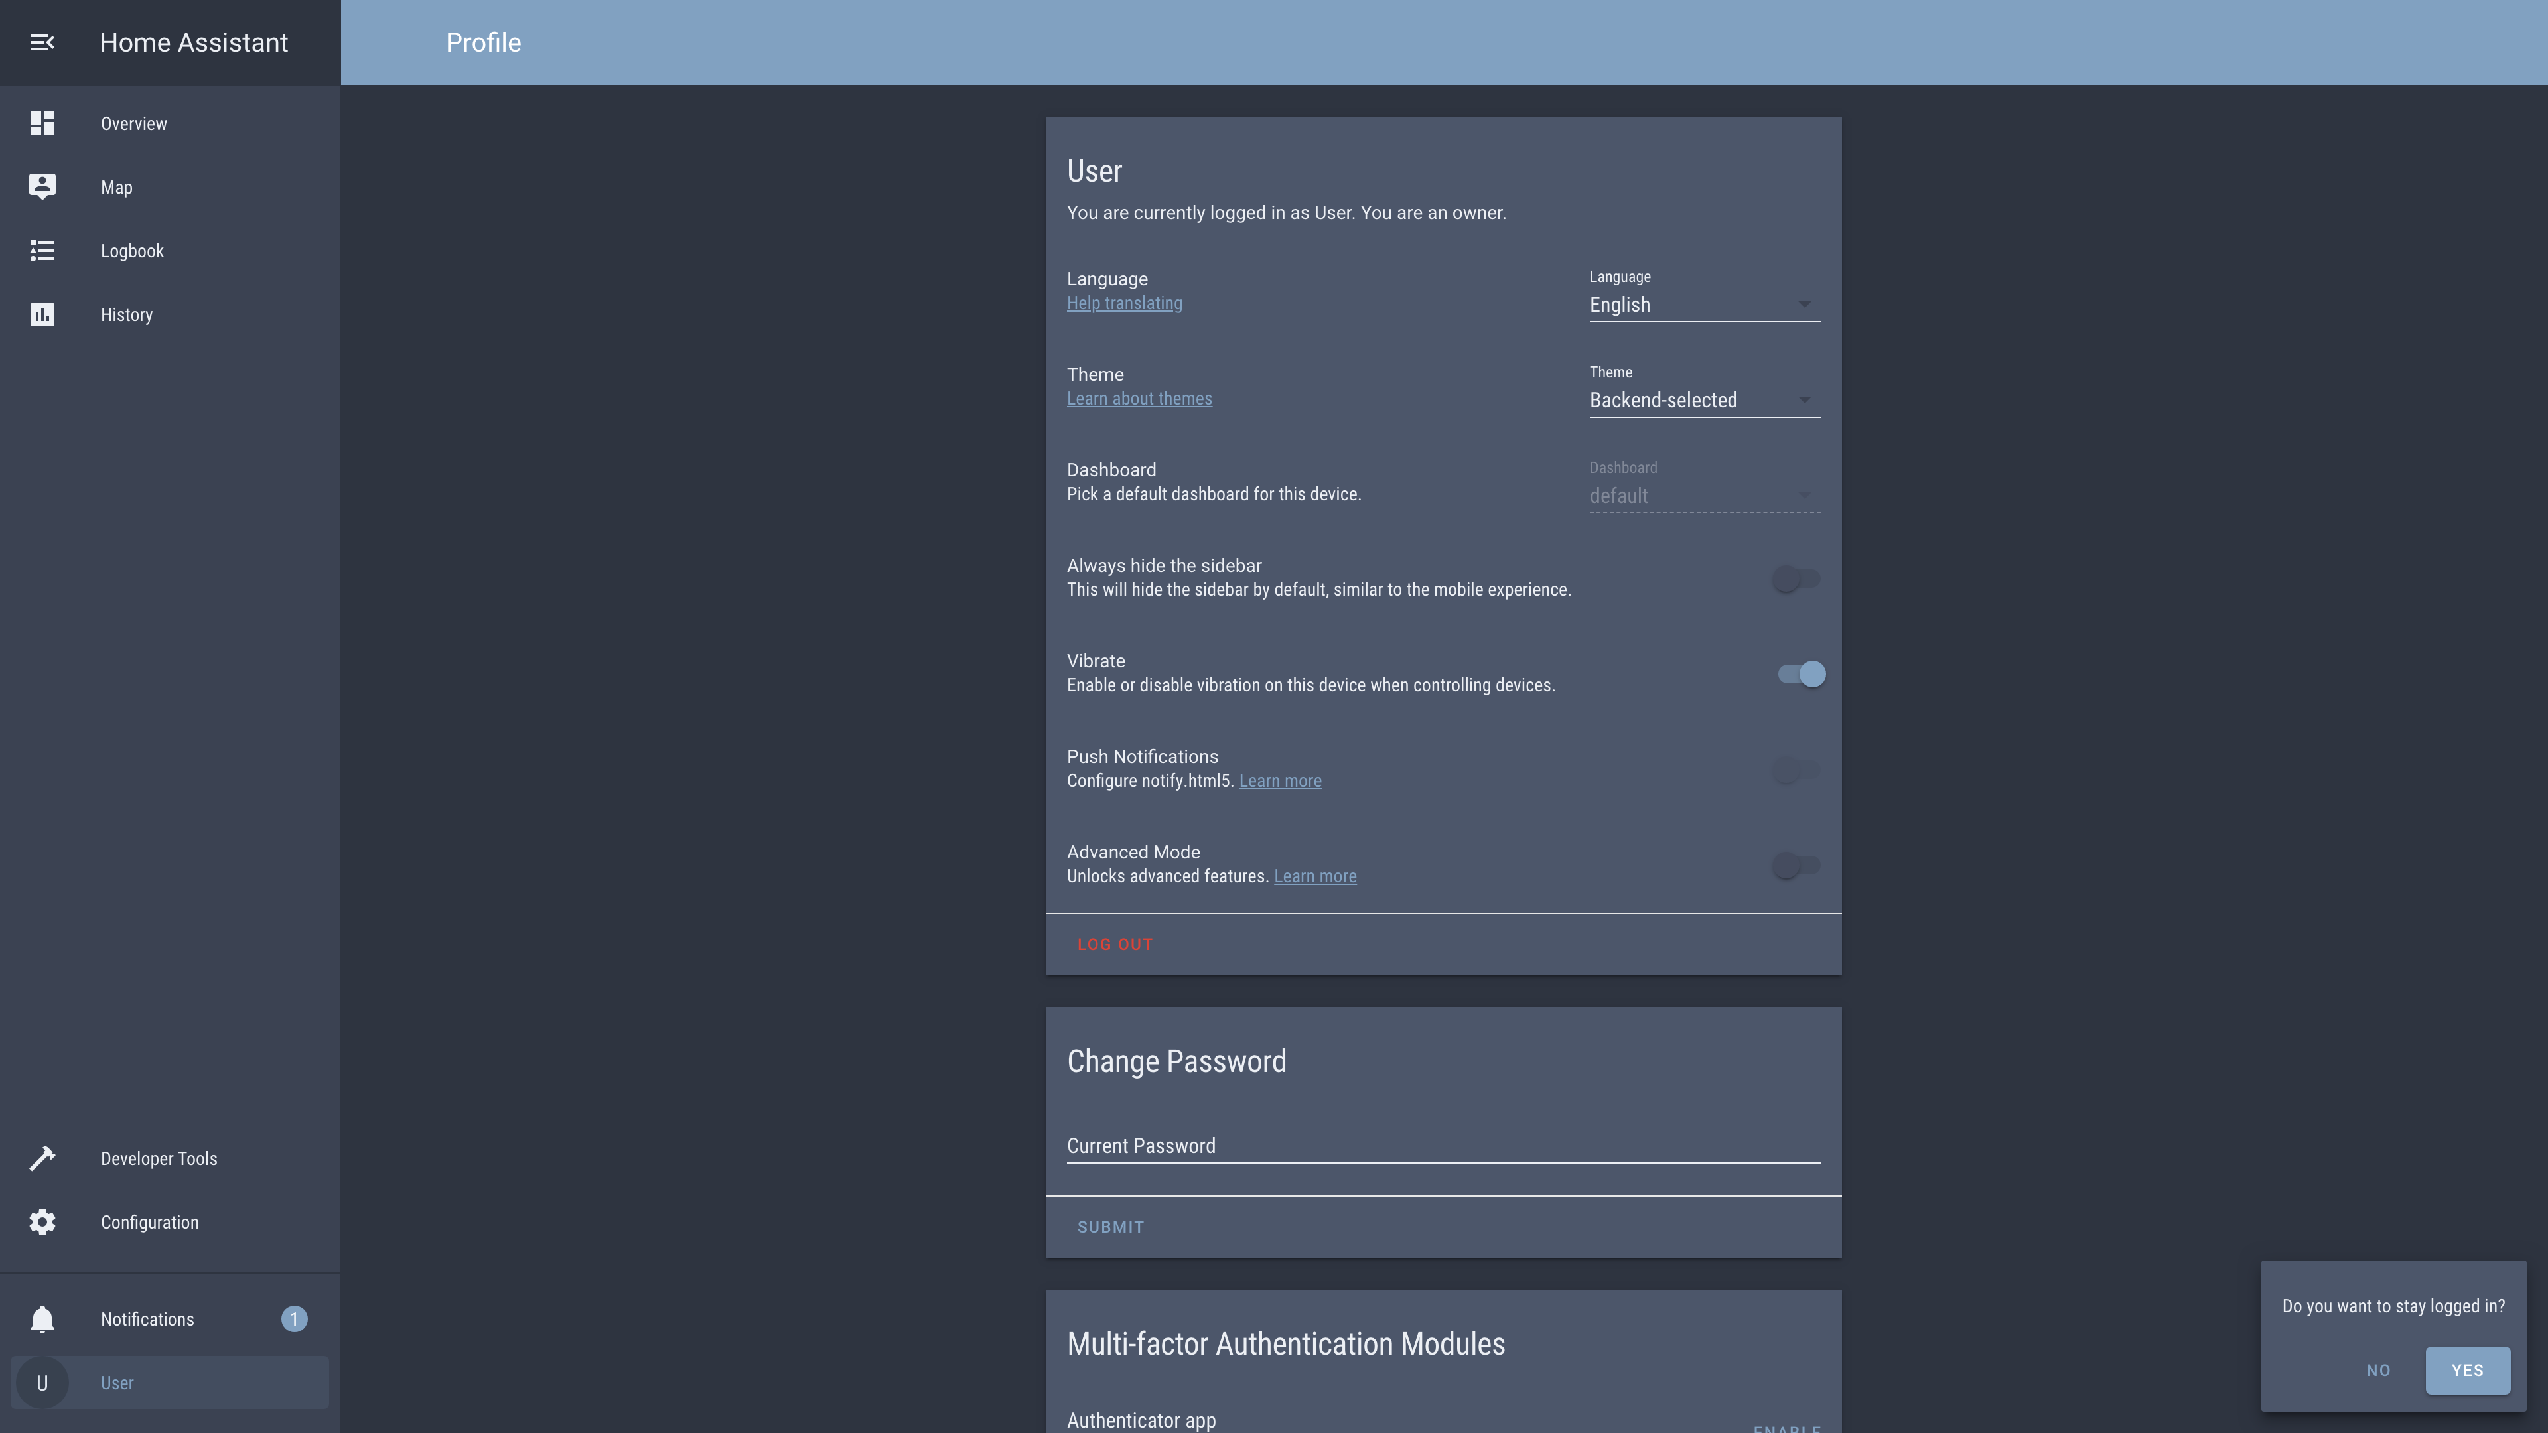Toggle Always hide the sidebar switch
Viewport: 2548px width, 1433px height.
[x=1796, y=579]
